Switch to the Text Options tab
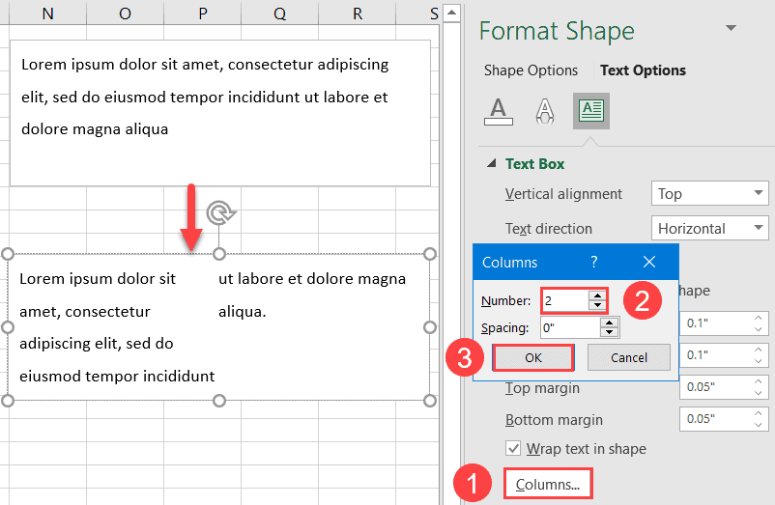This screenshot has width=775, height=505. (x=643, y=70)
